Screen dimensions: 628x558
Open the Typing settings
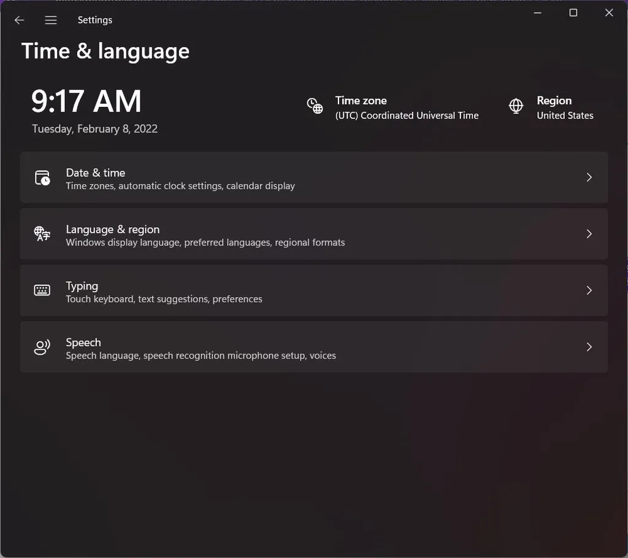pos(314,290)
